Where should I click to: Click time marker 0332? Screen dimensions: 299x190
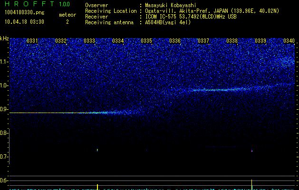click(61, 41)
